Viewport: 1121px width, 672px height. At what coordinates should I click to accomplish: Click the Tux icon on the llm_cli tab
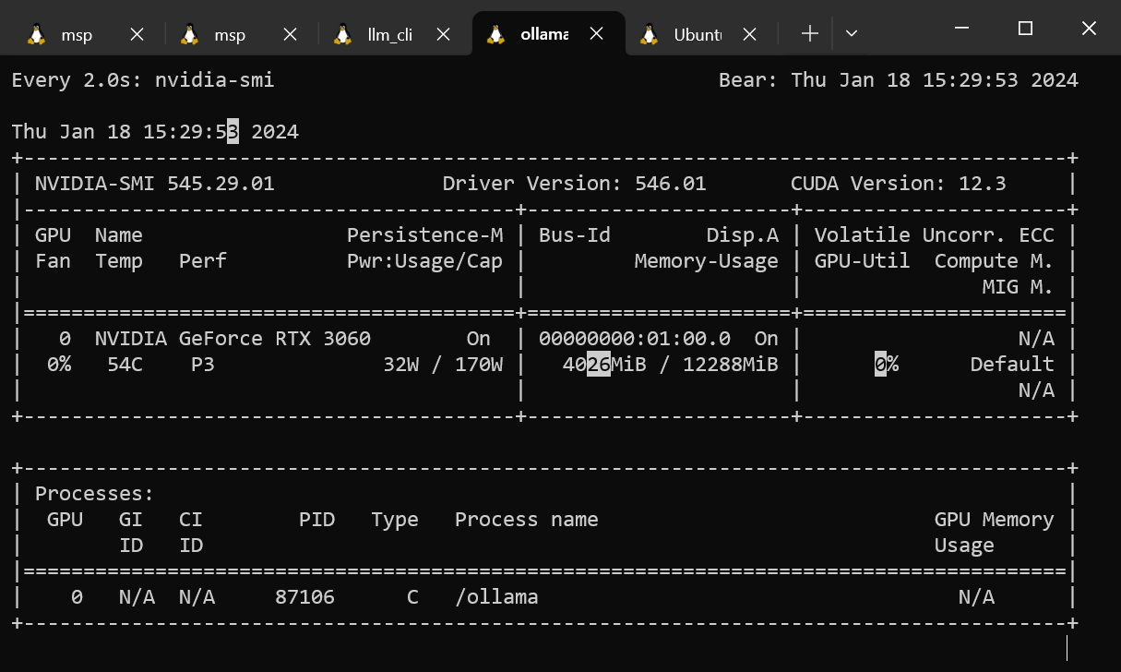click(342, 34)
